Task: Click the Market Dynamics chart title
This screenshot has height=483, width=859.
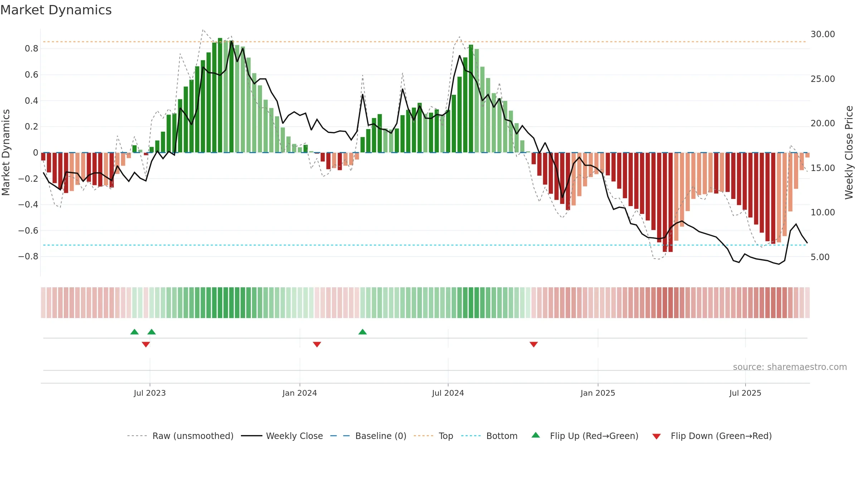Action: coord(56,10)
